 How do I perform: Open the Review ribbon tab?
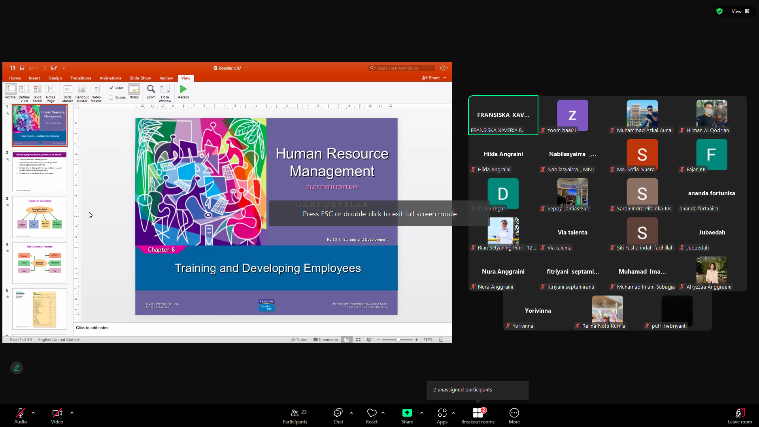coord(166,78)
